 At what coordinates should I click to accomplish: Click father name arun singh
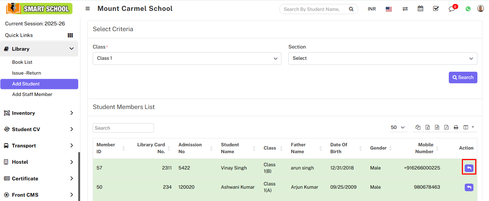click(x=302, y=168)
